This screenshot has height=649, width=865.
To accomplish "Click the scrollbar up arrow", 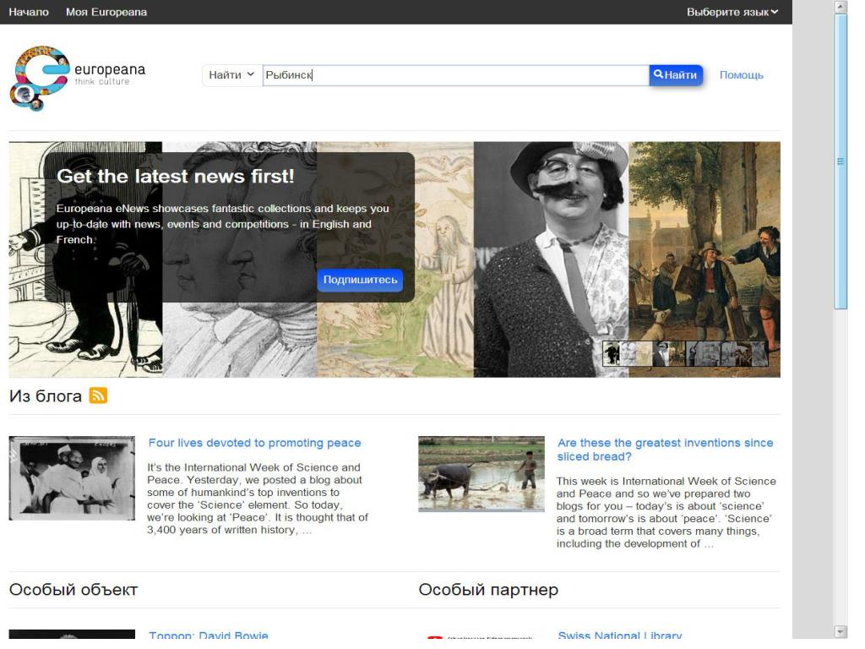I will (841, 7).
